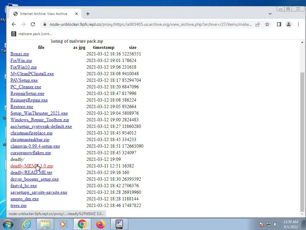Open Windows_Repair_Toolbox.zip link
This screenshot has width=306, height=230.
(x=40, y=120)
